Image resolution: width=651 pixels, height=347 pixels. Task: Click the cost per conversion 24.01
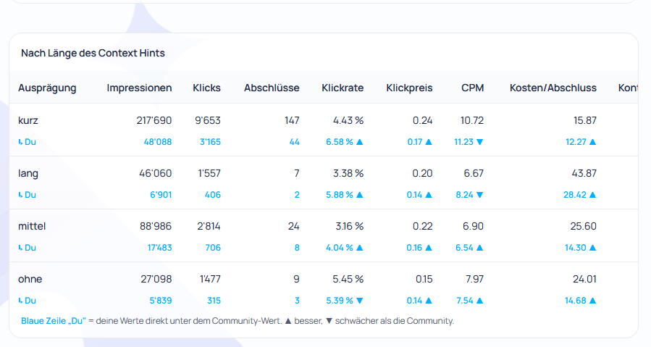coord(584,279)
